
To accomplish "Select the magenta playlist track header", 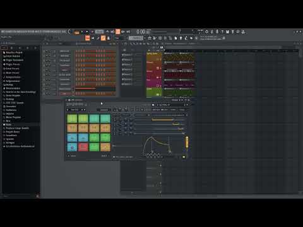I will 154,83.
